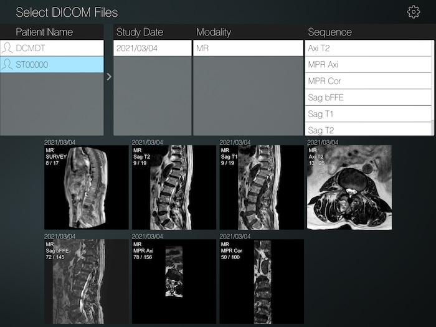Expand the chevron arrow beside patient list
This screenshot has width=436, height=327.
[x=109, y=77]
